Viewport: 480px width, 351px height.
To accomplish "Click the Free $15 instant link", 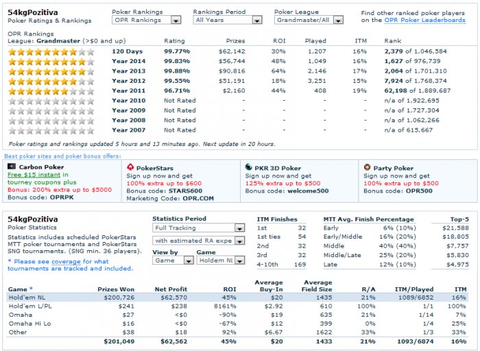I will pos(34,175).
